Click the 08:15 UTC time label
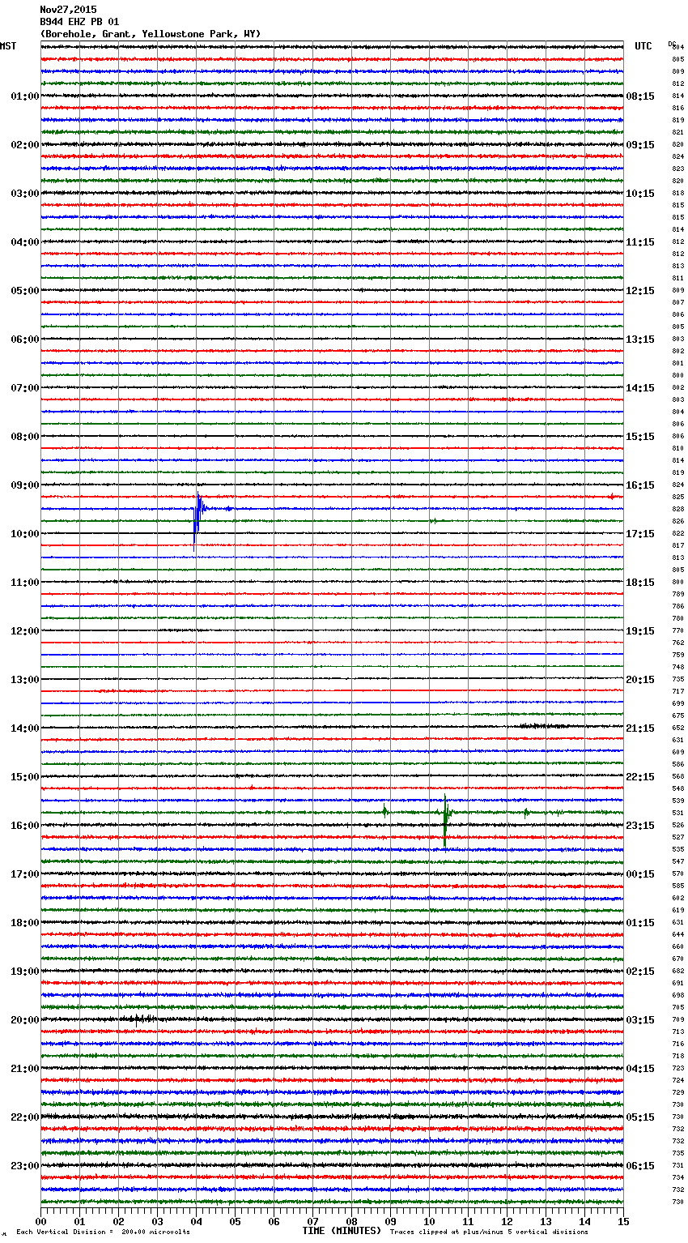 (x=640, y=96)
